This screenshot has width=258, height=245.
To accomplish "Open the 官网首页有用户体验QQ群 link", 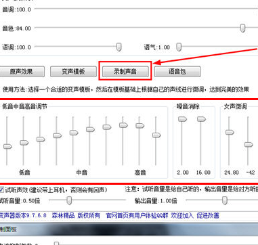I will [x=137, y=215].
